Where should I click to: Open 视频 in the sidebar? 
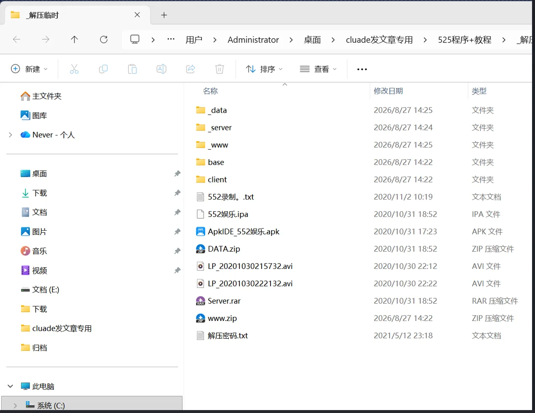[x=34, y=270]
